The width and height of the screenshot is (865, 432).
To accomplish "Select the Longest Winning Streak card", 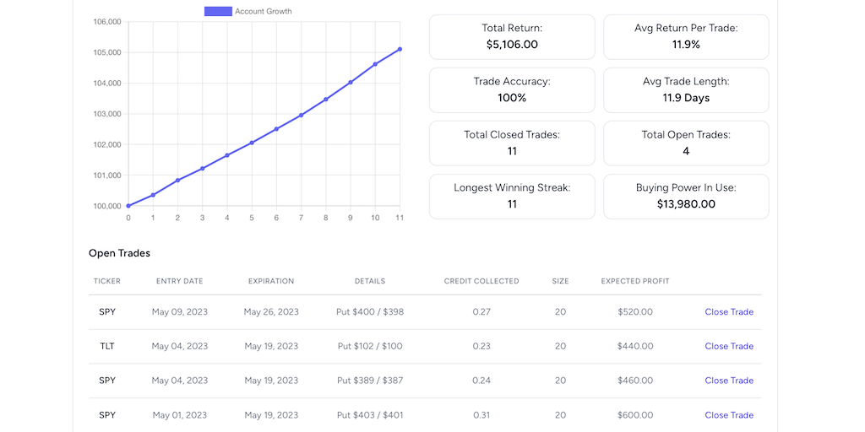I will [511, 197].
